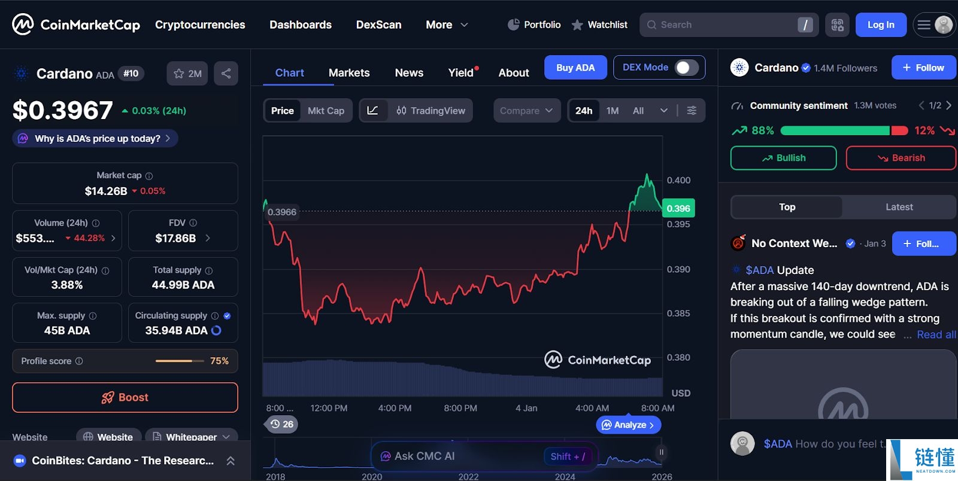958x481 pixels.
Task: Follow the Cardano community profile
Action: pyautogui.click(x=923, y=68)
